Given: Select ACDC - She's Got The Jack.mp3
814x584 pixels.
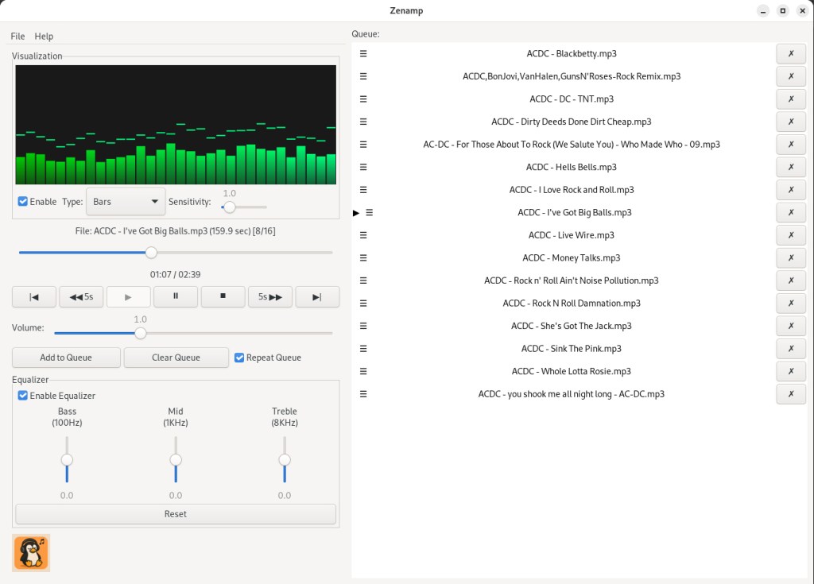Looking at the screenshot, I should tap(572, 326).
